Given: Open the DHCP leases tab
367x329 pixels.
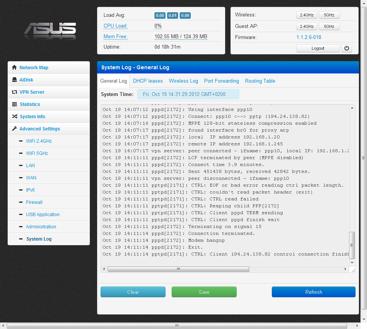Looking at the screenshot, I should coord(148,81).
